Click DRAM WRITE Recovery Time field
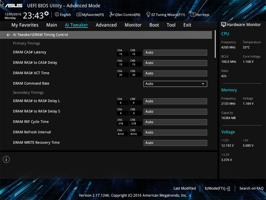266x200 pixels. 175,143
